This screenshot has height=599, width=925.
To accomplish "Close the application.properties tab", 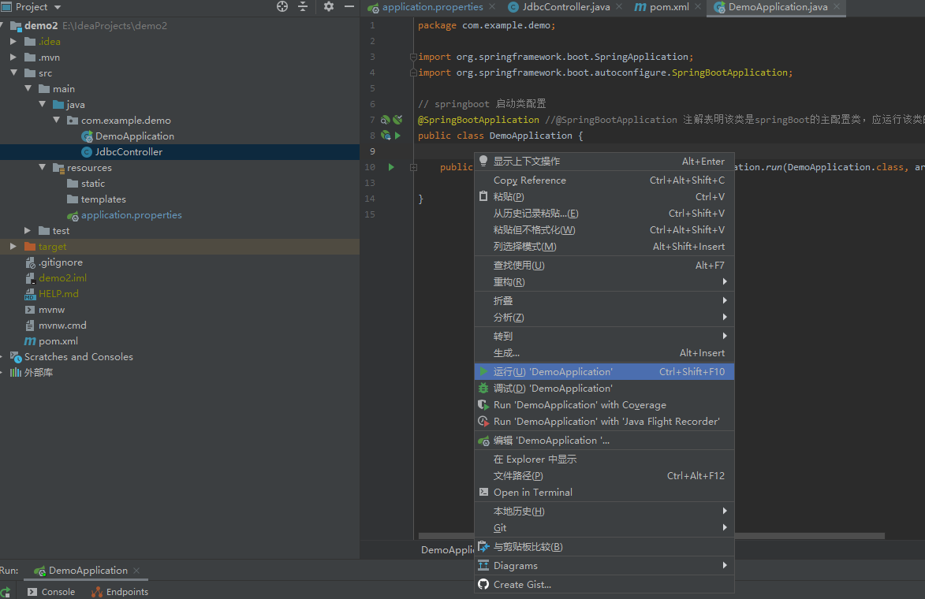I will (492, 6).
